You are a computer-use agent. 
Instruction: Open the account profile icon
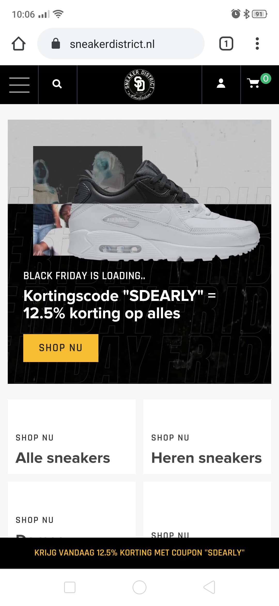pos(221,83)
